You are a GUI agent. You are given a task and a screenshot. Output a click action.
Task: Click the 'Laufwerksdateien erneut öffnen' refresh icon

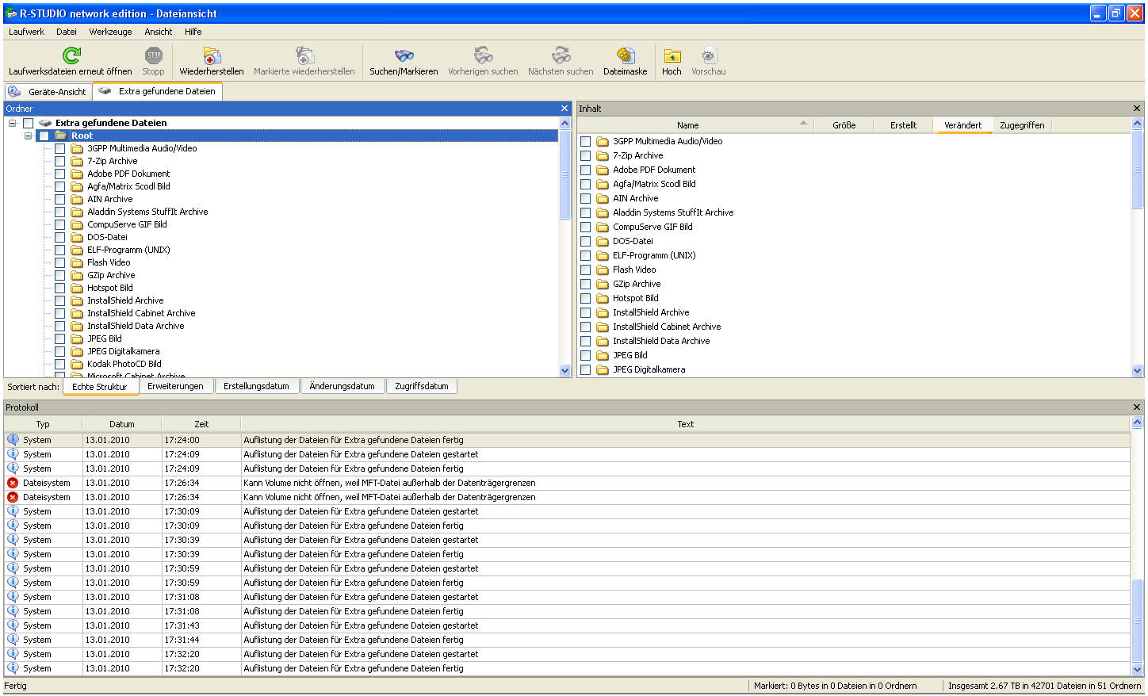click(71, 55)
